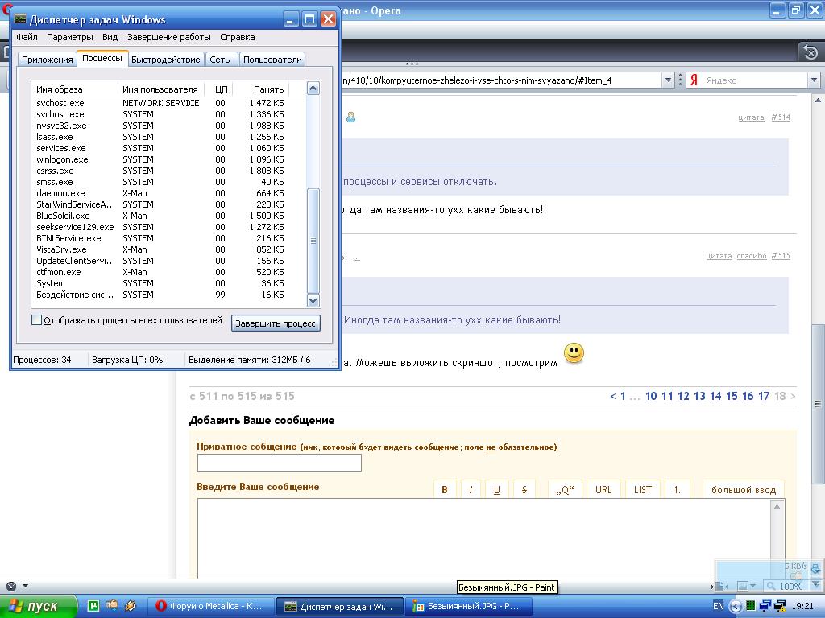Screen dimensions: 825x618
Task: Click the private message nickname field
Action: (279, 463)
